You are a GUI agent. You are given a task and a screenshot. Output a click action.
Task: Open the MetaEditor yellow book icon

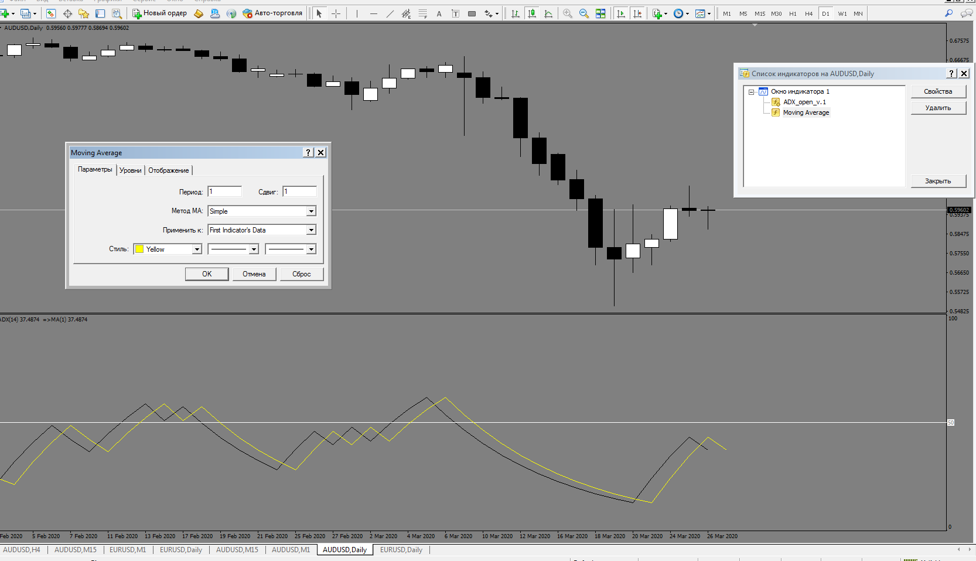pyautogui.click(x=199, y=13)
